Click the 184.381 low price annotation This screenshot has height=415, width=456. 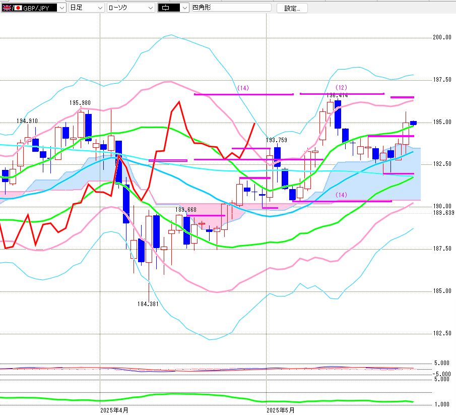coord(148,304)
